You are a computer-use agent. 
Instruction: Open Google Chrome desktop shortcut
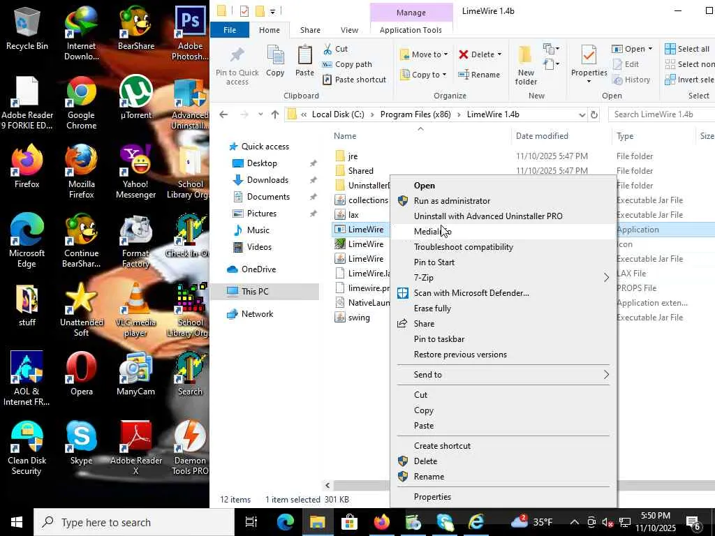click(81, 102)
